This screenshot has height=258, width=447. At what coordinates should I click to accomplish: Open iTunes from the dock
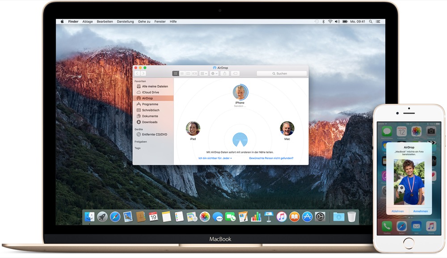282,217
